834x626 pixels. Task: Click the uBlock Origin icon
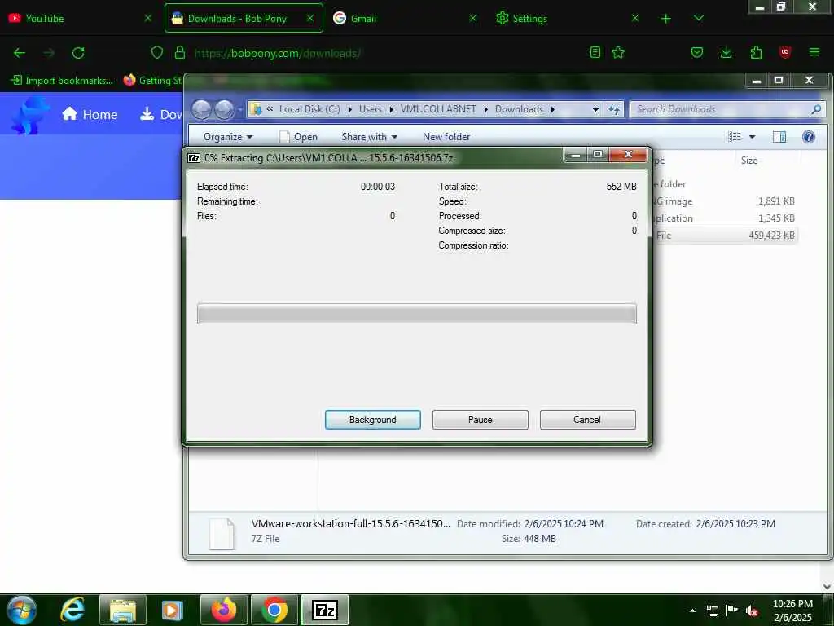(784, 52)
